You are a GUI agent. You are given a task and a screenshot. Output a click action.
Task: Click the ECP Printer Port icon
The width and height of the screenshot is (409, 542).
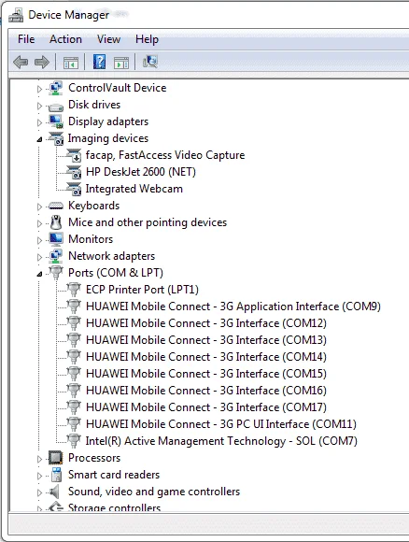(x=74, y=290)
